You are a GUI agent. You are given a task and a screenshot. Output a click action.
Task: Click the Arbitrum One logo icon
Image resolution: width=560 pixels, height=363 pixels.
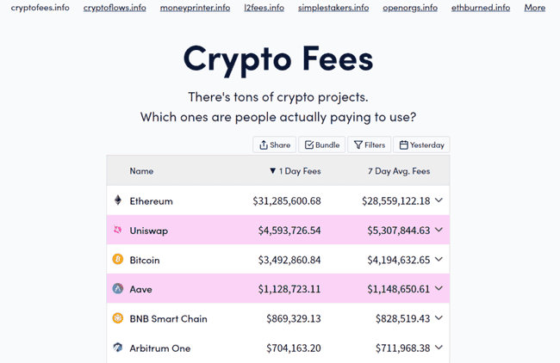[118, 348]
